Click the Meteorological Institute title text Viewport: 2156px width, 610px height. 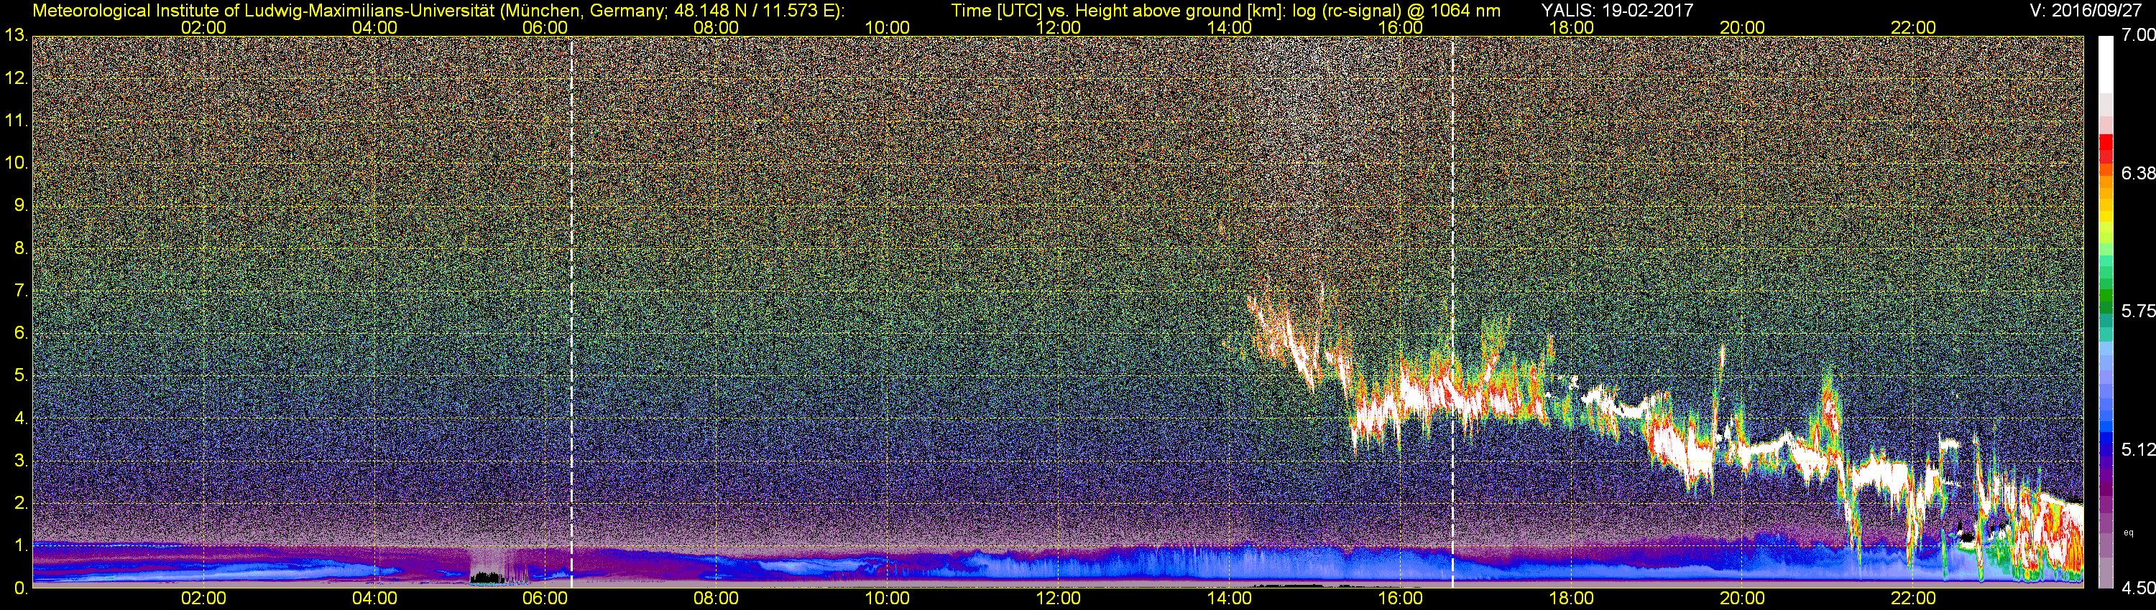438,10
